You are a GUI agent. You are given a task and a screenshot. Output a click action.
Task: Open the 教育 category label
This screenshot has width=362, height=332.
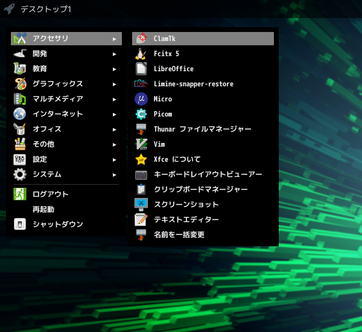point(40,69)
